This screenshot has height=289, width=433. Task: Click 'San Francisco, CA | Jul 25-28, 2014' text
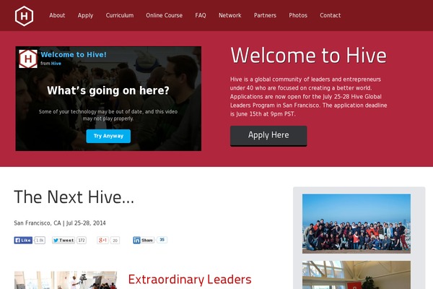click(x=60, y=223)
